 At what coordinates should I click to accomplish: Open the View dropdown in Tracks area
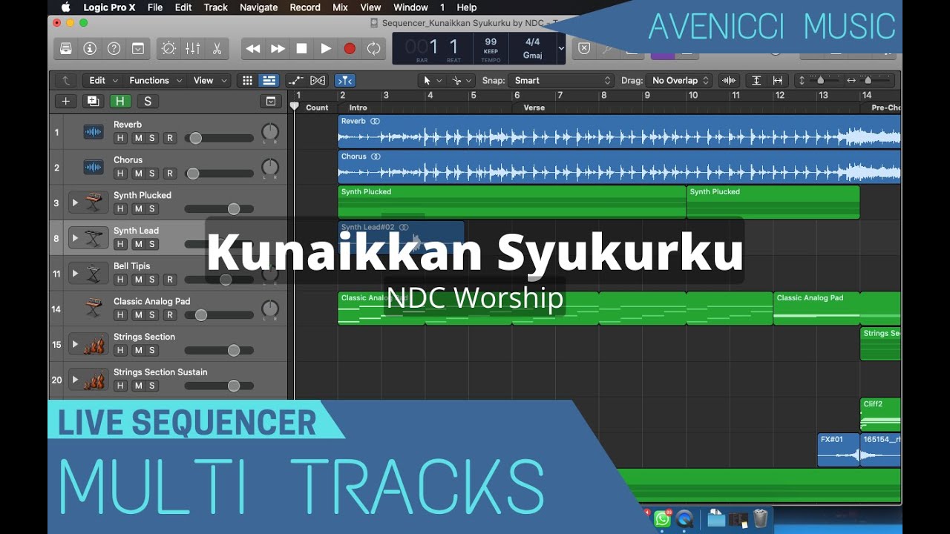[209, 80]
